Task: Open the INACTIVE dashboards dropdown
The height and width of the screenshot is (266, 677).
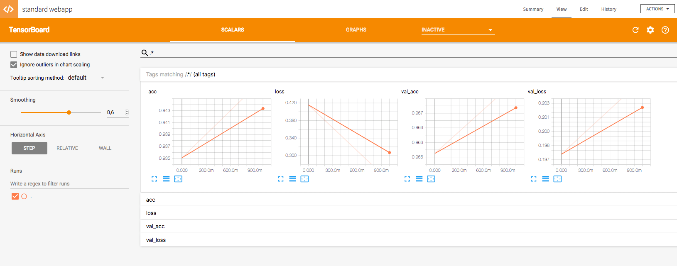Action: tap(458, 30)
